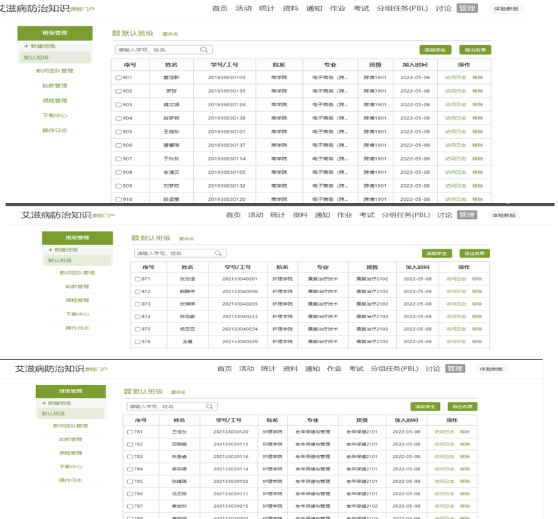This screenshot has height=519, width=558.
Task: Open 教师团队管理 in sidebar beside row 901 table
Action: 55,71
